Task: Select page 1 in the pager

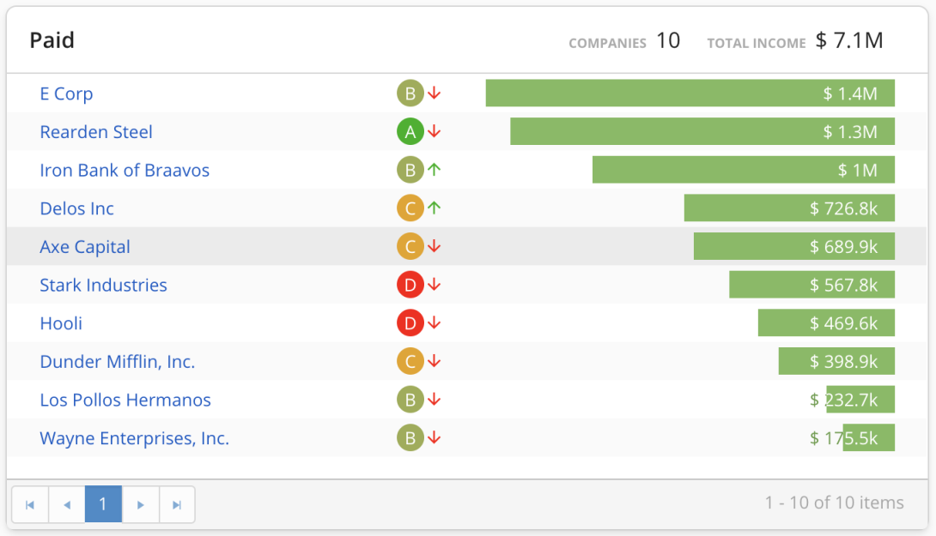Action: click(103, 504)
